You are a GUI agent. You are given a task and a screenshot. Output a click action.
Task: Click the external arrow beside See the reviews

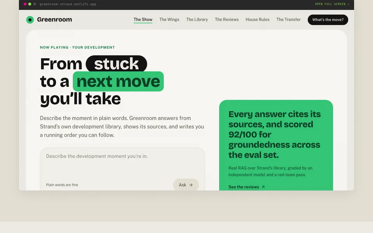(x=263, y=187)
